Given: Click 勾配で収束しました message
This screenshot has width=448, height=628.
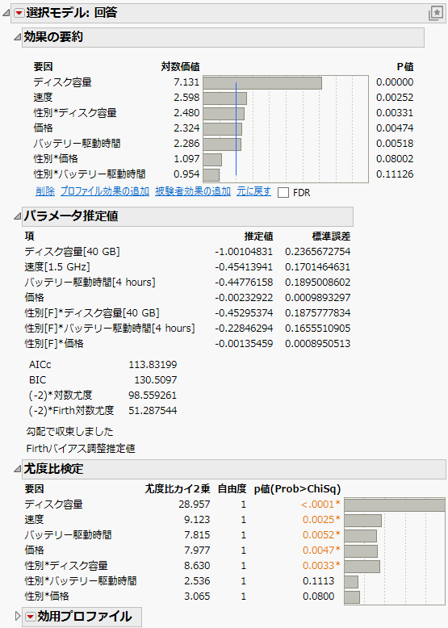Looking at the screenshot, I should pyautogui.click(x=69, y=431).
